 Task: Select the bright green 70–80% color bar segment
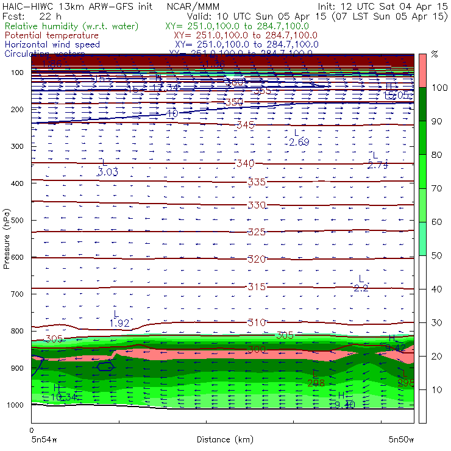pos(422,171)
